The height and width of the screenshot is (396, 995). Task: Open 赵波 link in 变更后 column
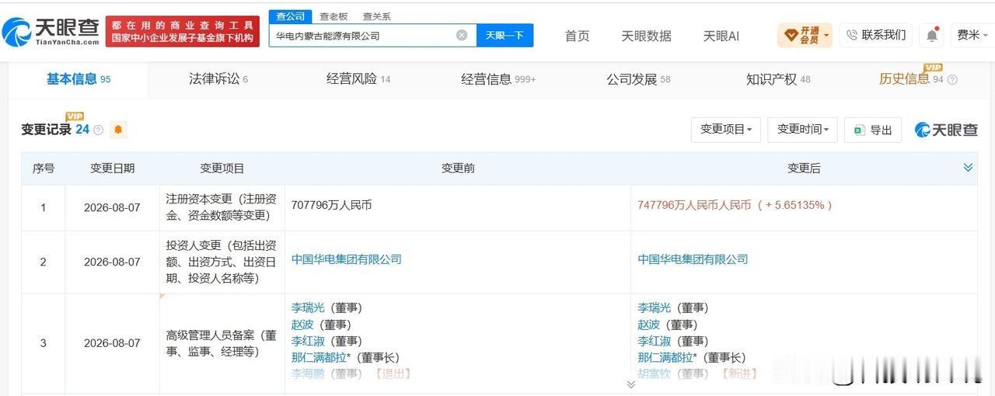click(648, 325)
